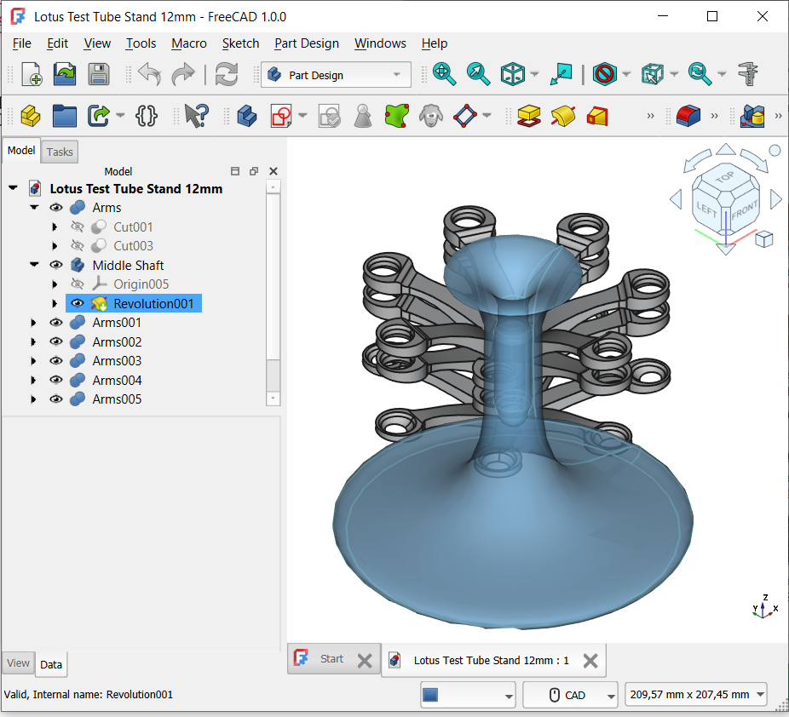Image resolution: width=789 pixels, height=717 pixels.
Task: Close the Model panel
Action: (274, 171)
